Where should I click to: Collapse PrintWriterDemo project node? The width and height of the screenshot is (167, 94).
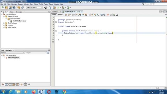pyautogui.click(x=2, y=14)
